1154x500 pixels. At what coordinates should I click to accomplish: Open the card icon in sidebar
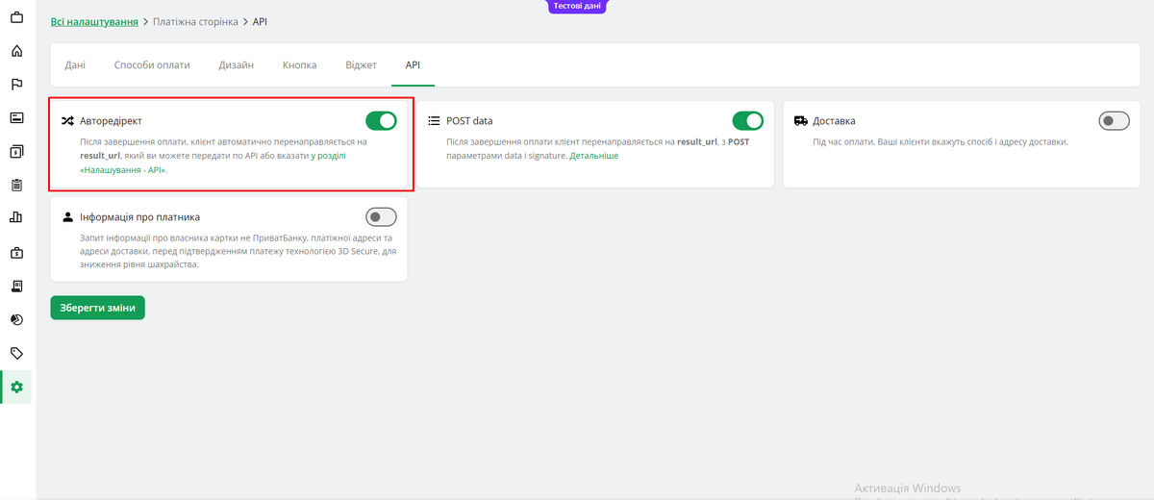point(16,117)
